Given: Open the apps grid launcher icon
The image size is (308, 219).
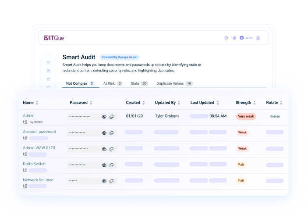Looking at the screenshot, I should tap(258, 38).
